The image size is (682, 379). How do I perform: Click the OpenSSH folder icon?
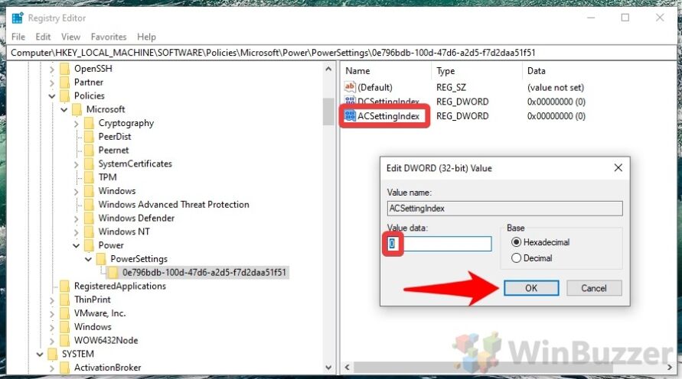65,69
